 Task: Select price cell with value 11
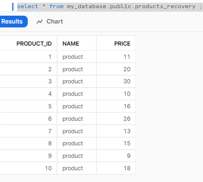pyautogui.click(x=116, y=57)
